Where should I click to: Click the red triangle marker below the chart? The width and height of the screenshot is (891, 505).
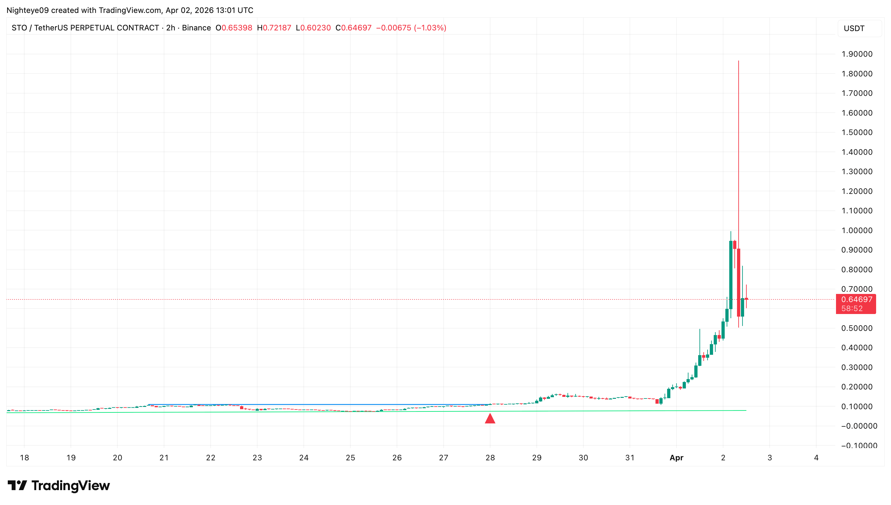[489, 419]
